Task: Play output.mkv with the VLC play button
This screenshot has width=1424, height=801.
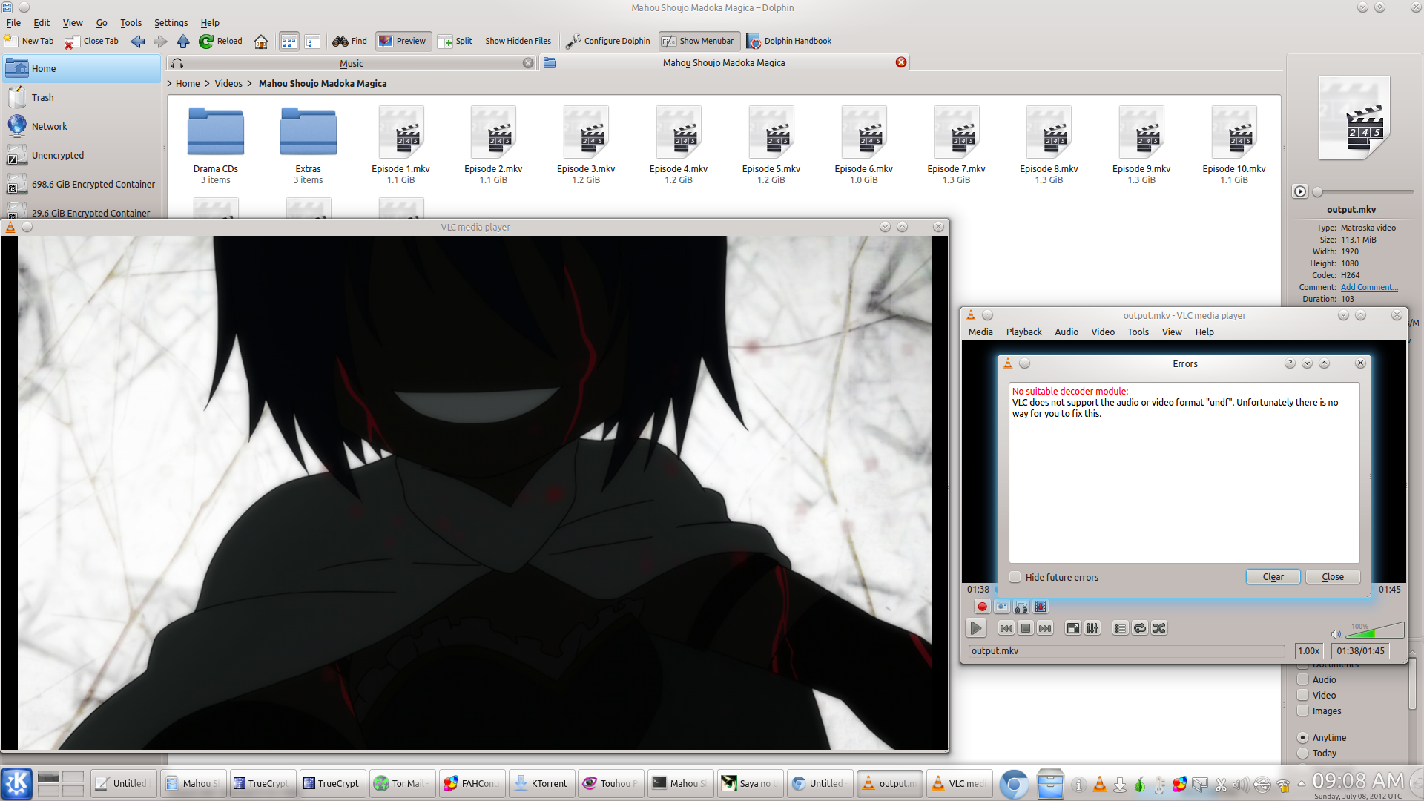Action: coord(976,628)
